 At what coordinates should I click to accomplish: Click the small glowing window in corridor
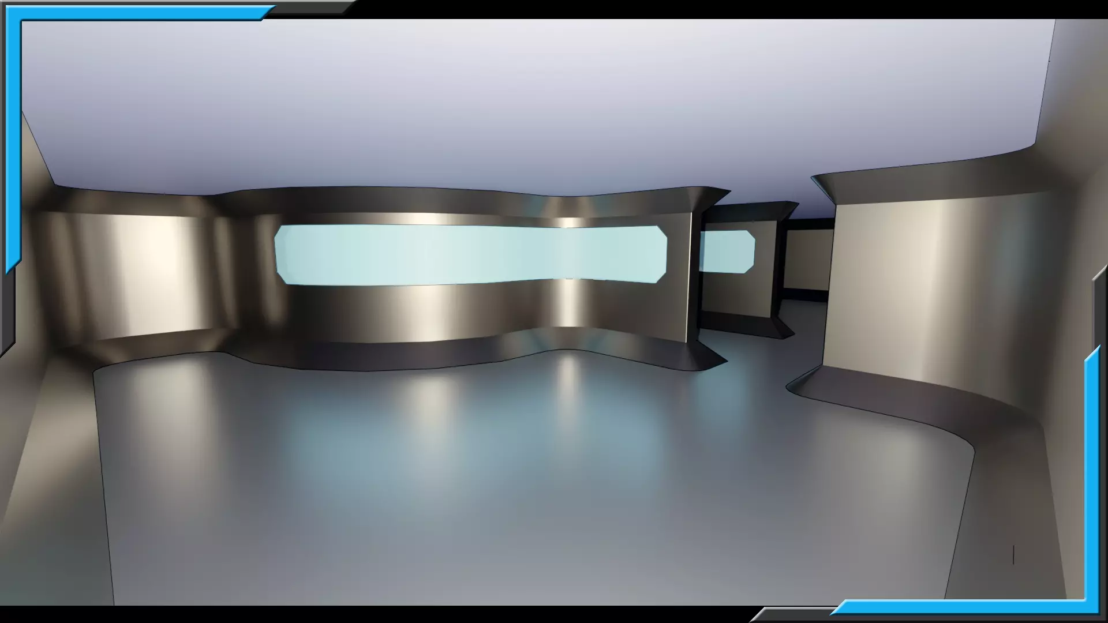[727, 251]
